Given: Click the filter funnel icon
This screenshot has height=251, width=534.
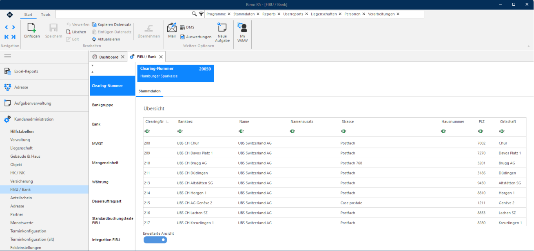Looking at the screenshot, I should tap(201, 14).
